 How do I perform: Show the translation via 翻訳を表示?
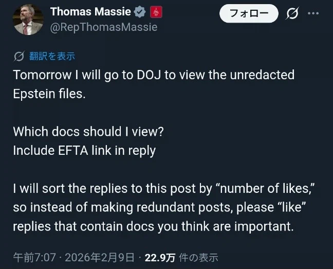coord(52,56)
